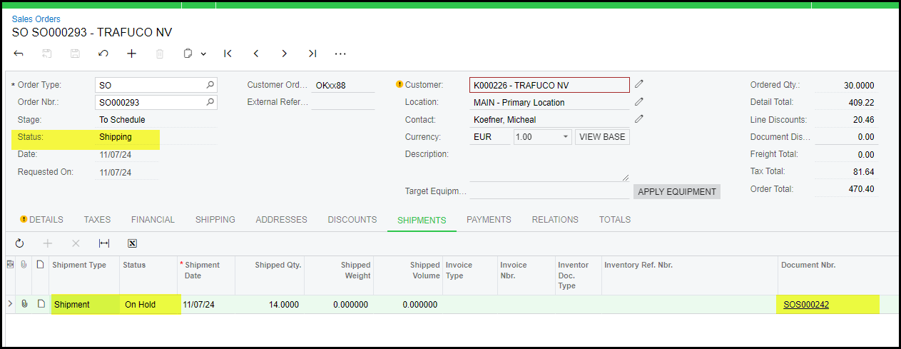Refresh the shipments grid
901x349 pixels.
click(19, 243)
